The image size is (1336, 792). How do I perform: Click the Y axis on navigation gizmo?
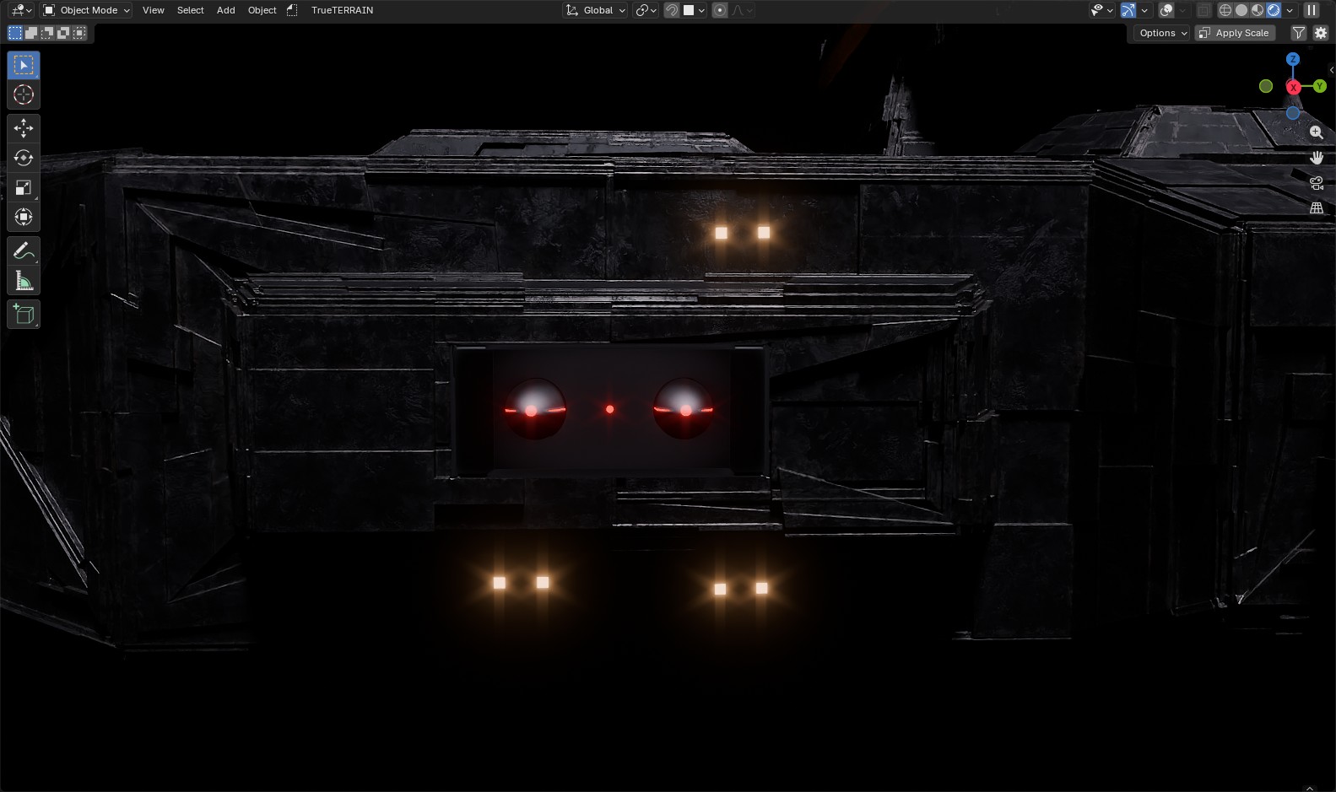coord(1320,86)
